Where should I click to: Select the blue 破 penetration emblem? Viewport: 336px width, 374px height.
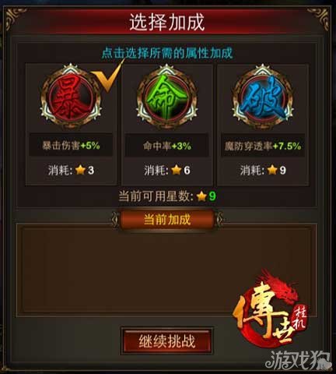pos(263,97)
